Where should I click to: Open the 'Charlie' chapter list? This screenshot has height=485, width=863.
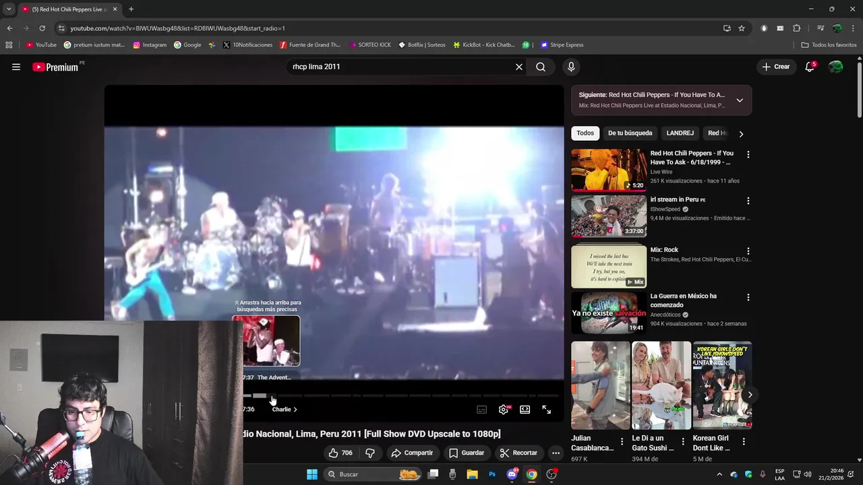pyautogui.click(x=285, y=410)
